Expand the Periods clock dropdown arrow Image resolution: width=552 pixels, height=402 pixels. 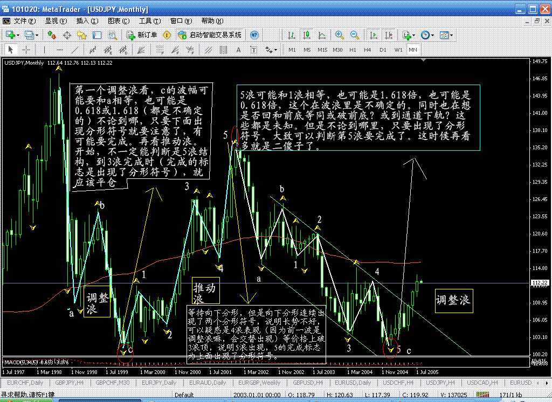[x=432, y=35]
